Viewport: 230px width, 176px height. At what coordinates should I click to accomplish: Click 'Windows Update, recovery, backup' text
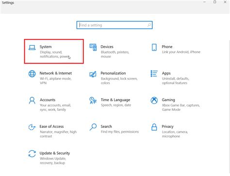(x=53, y=160)
